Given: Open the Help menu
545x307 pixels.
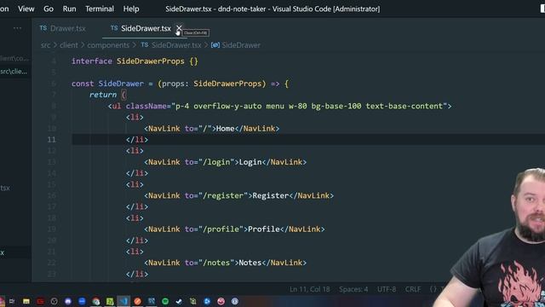Looking at the screenshot, I should 131,9.
